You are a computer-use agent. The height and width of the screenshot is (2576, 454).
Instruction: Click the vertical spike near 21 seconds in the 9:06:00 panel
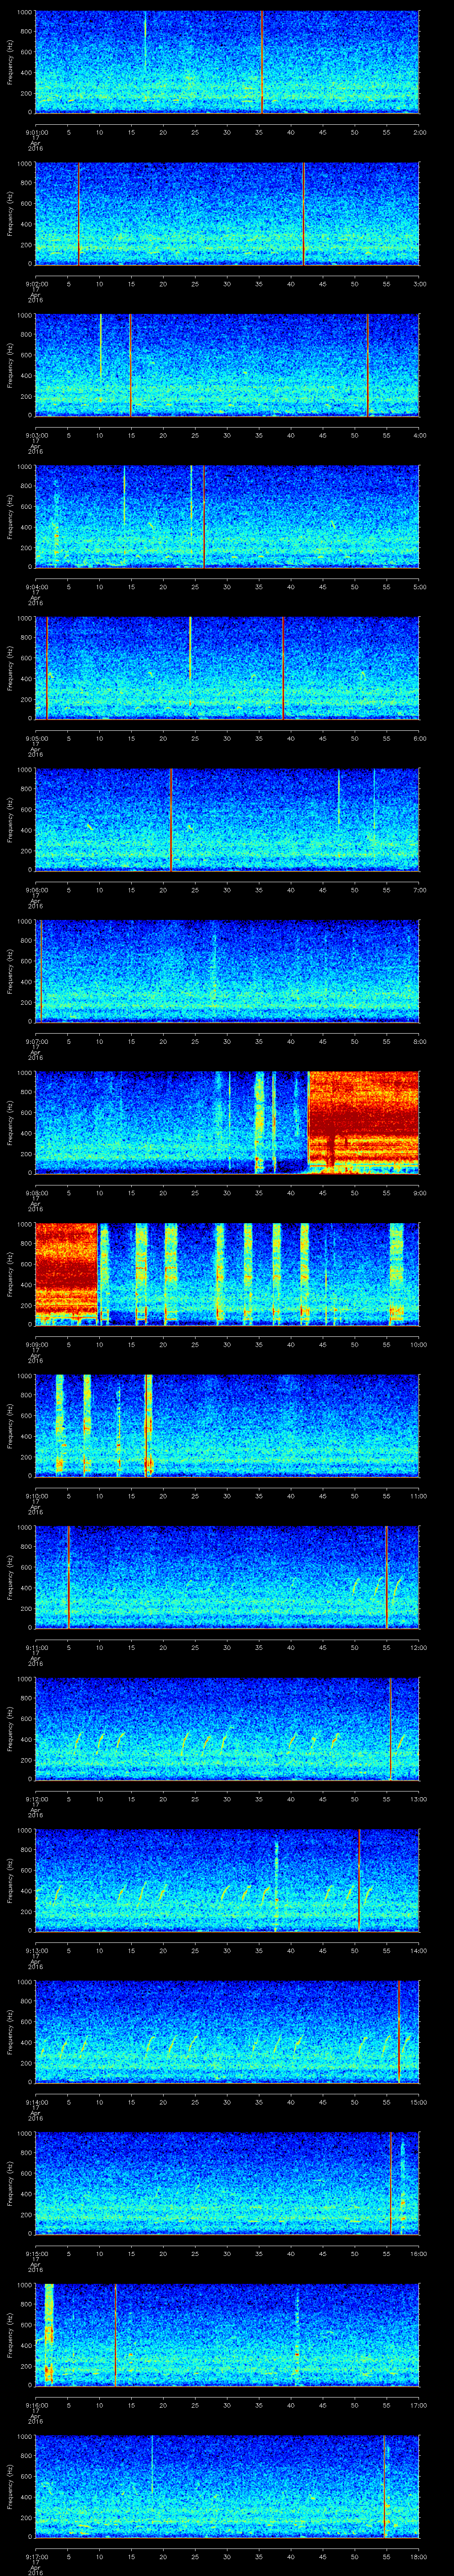tap(171, 820)
